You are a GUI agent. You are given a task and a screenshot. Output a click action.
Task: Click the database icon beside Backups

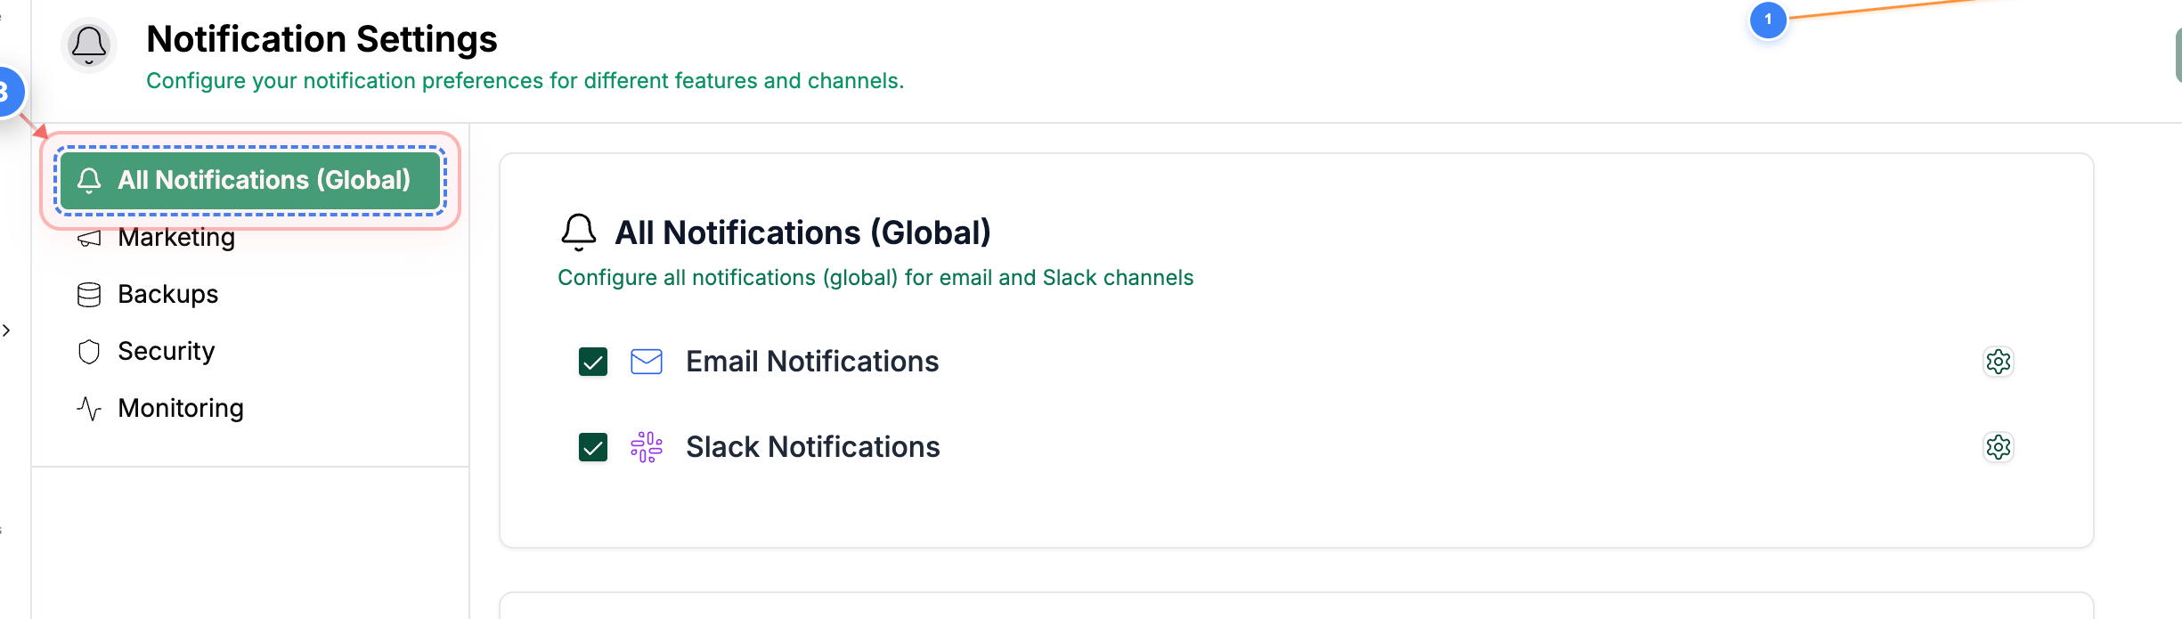[x=89, y=295]
